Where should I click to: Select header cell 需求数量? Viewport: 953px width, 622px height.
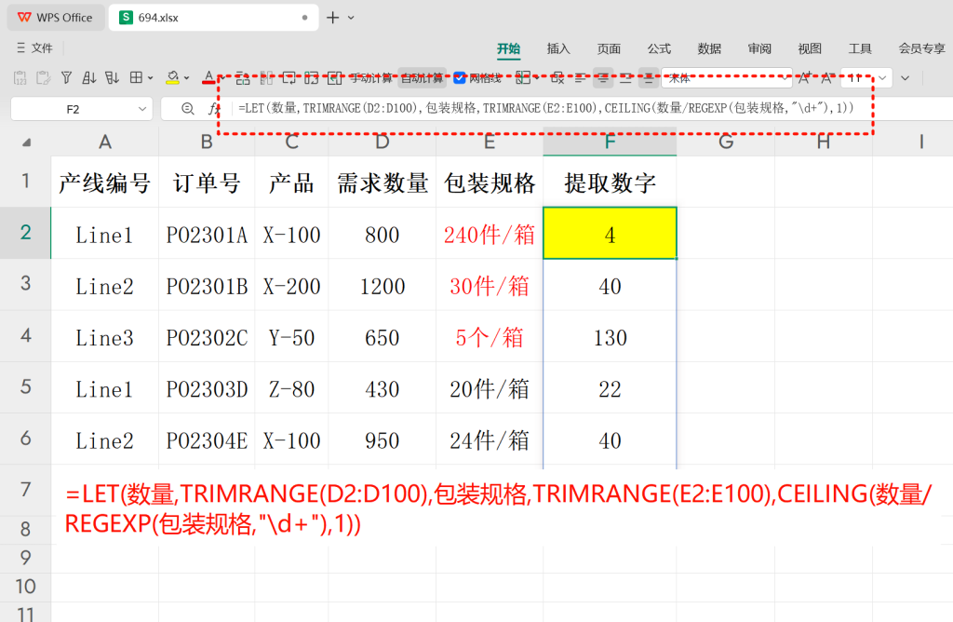click(x=382, y=183)
